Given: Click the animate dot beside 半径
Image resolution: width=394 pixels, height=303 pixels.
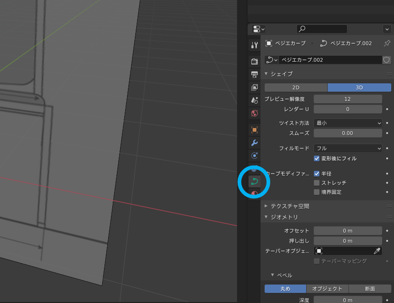Looking at the screenshot, I should [x=387, y=174].
